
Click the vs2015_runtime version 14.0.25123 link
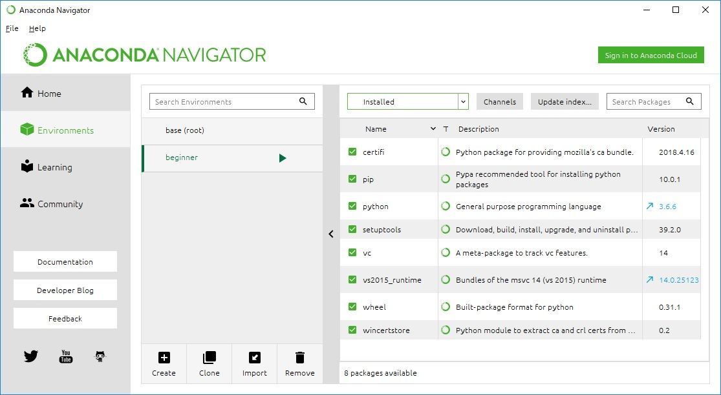click(x=679, y=280)
